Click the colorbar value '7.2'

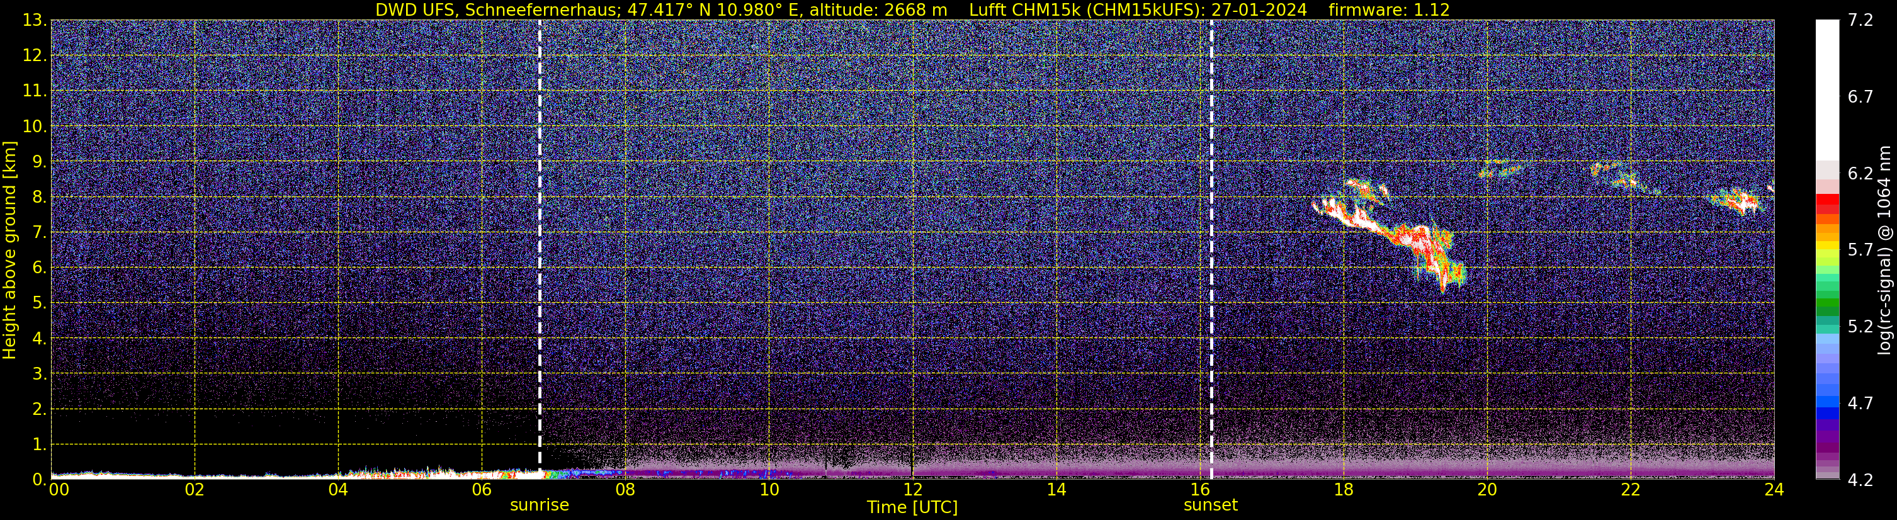point(1860,20)
